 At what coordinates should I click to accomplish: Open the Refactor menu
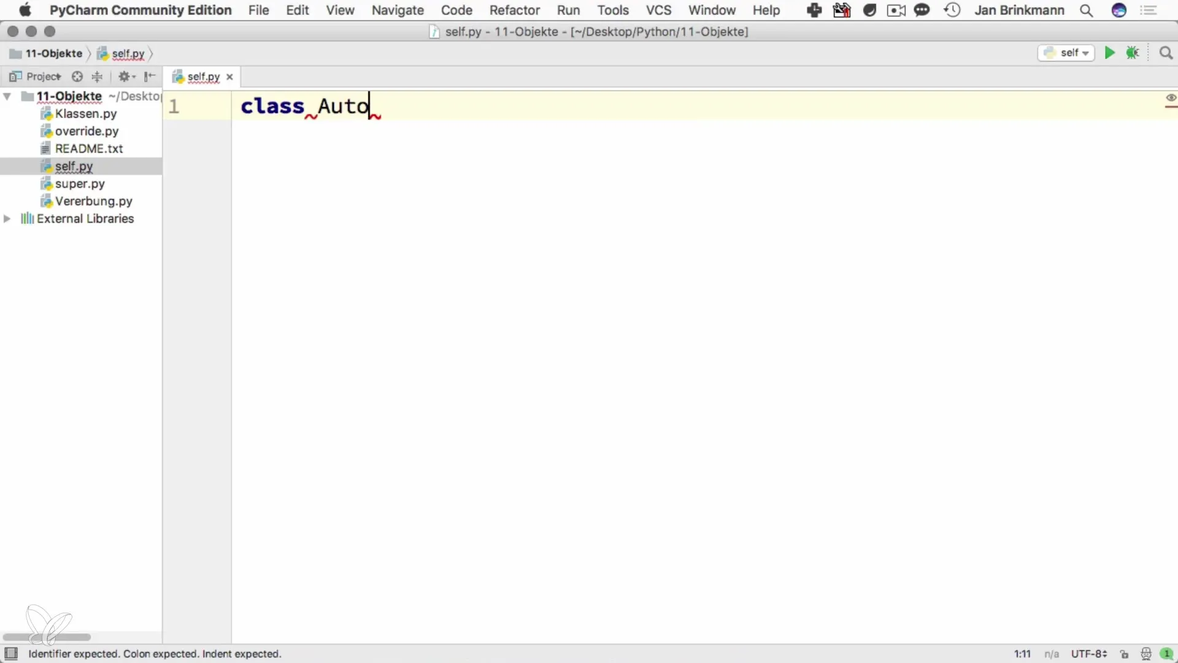[514, 10]
